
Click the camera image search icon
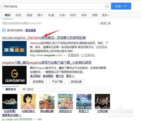pos(107,6)
